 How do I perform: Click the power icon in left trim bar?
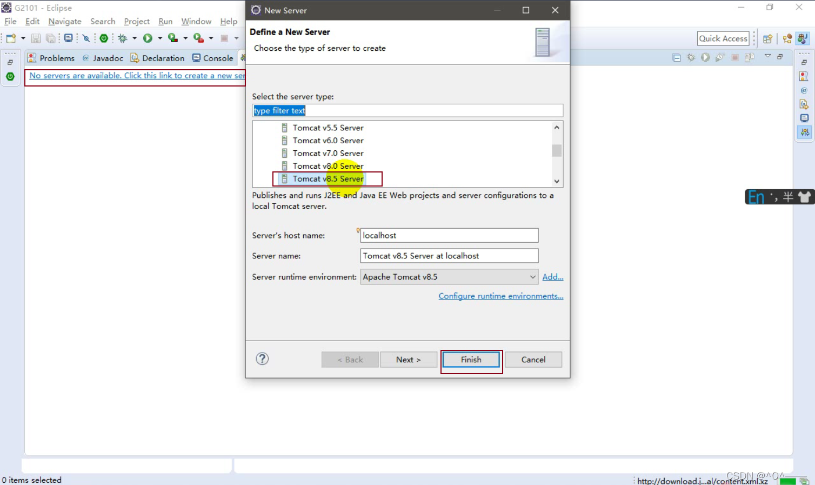coord(10,77)
